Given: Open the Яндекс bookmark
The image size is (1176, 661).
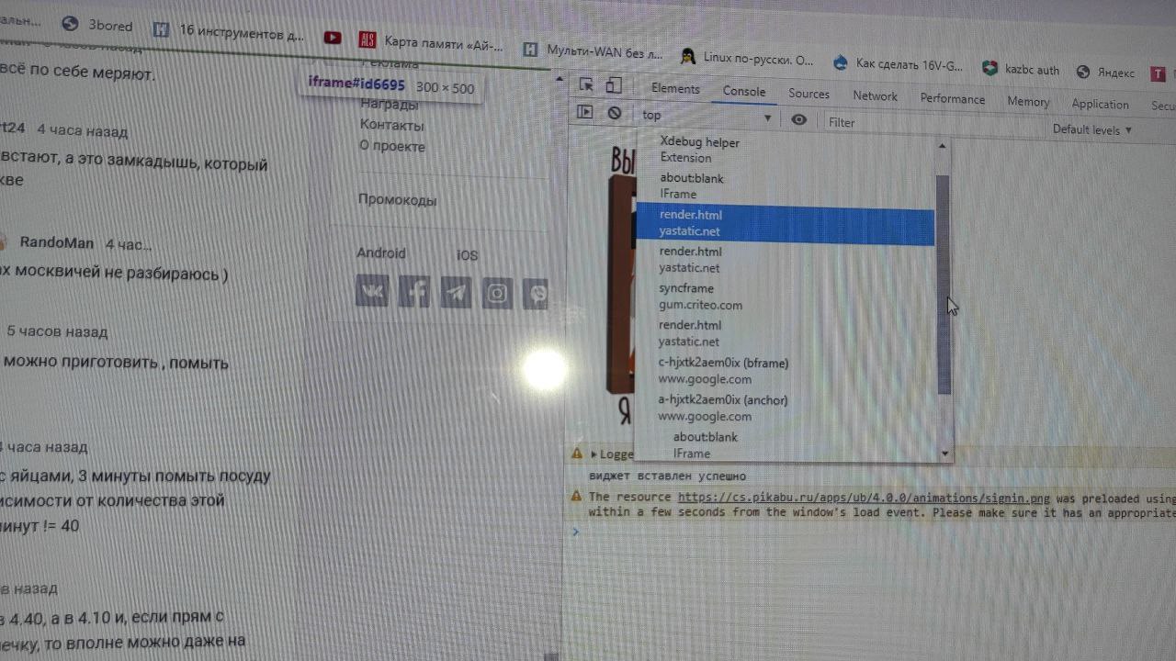Looking at the screenshot, I should click(x=1105, y=73).
